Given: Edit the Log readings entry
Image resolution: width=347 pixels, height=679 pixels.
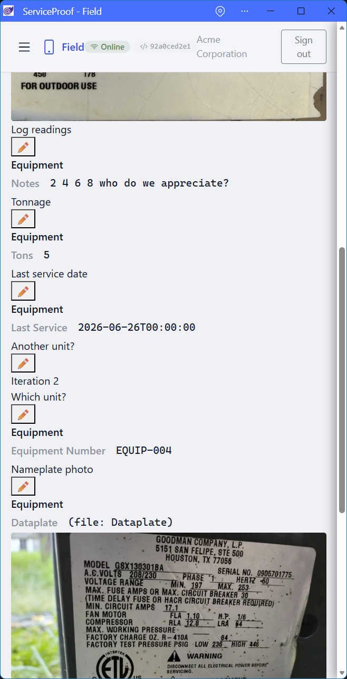Looking at the screenshot, I should point(23,147).
